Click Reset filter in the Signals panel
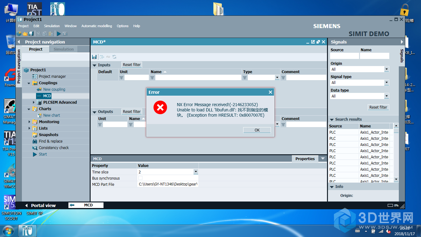This screenshot has height=237, width=421. 378,107
